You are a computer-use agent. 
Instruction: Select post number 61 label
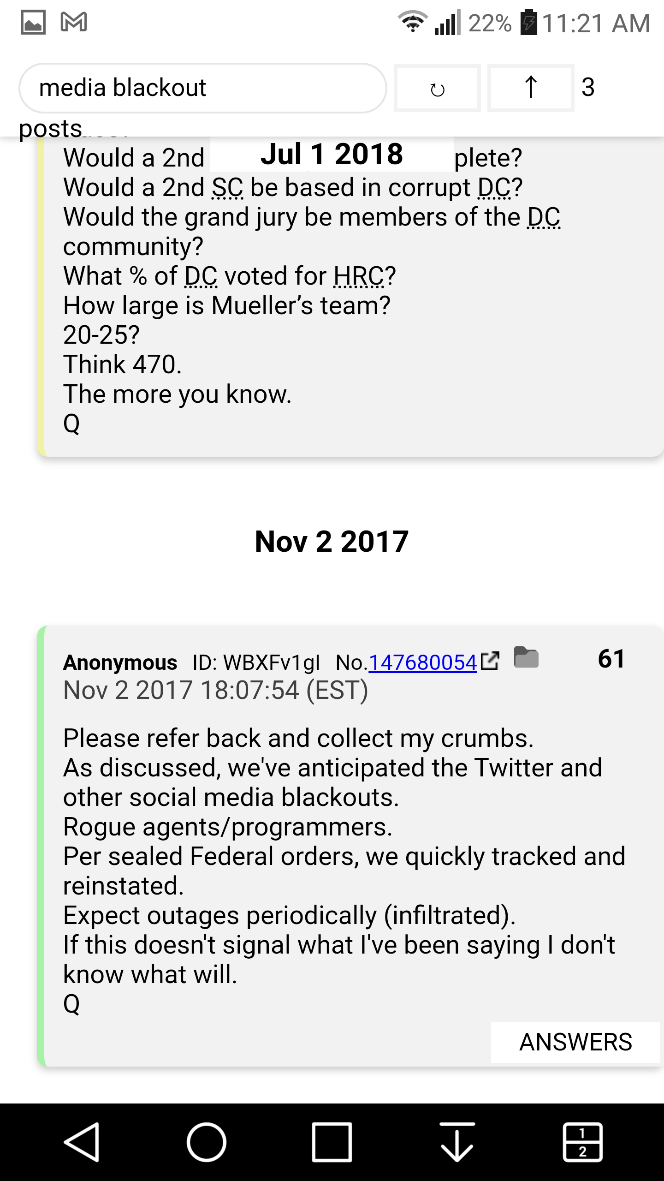click(x=611, y=658)
